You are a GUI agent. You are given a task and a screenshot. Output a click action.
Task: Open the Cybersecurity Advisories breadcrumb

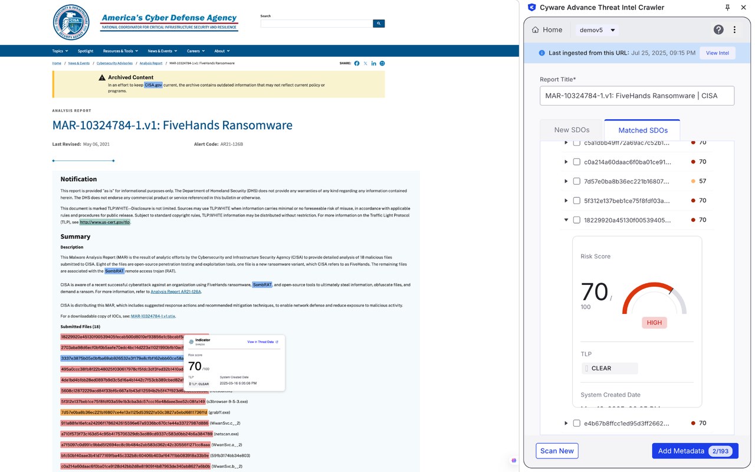(114, 63)
